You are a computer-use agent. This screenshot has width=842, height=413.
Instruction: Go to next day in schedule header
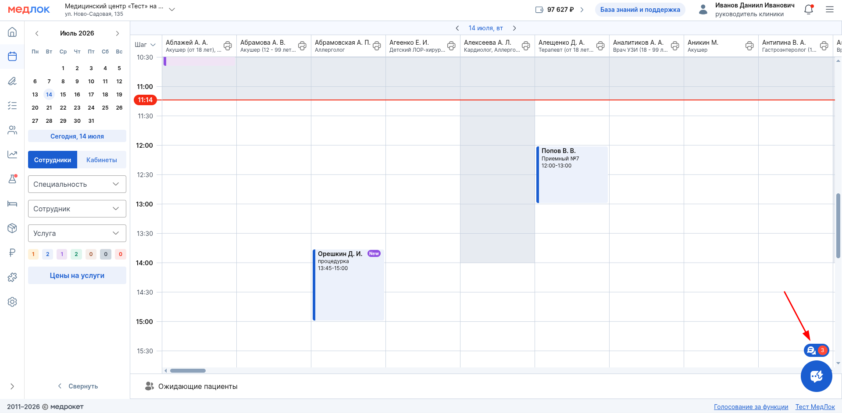pyautogui.click(x=514, y=28)
